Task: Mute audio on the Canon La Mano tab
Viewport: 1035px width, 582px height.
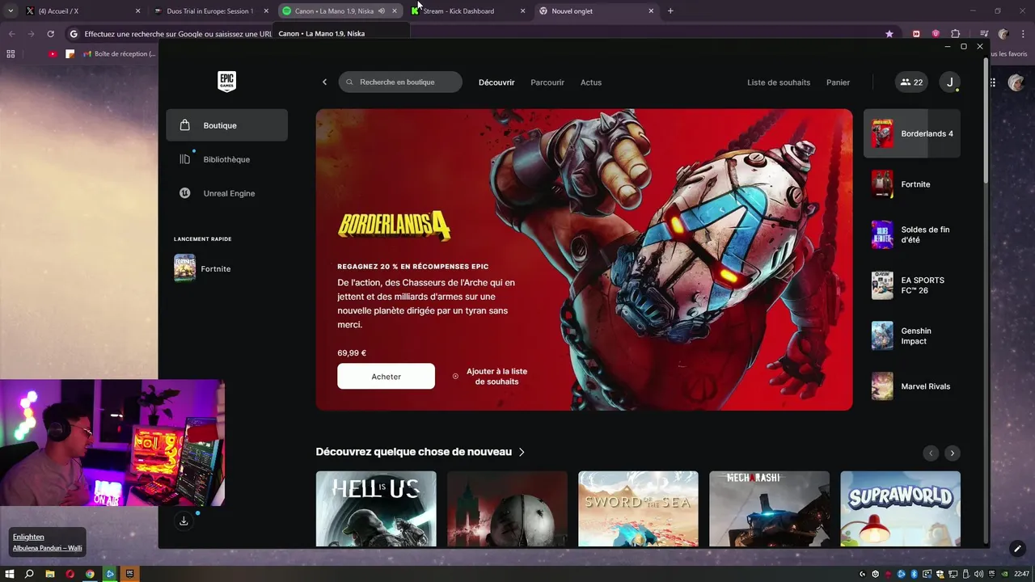Action: pos(382,11)
